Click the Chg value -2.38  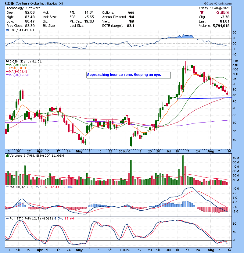225,17
